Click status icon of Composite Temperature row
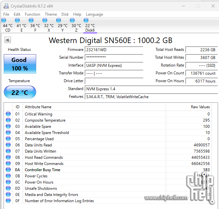 click(8, 120)
